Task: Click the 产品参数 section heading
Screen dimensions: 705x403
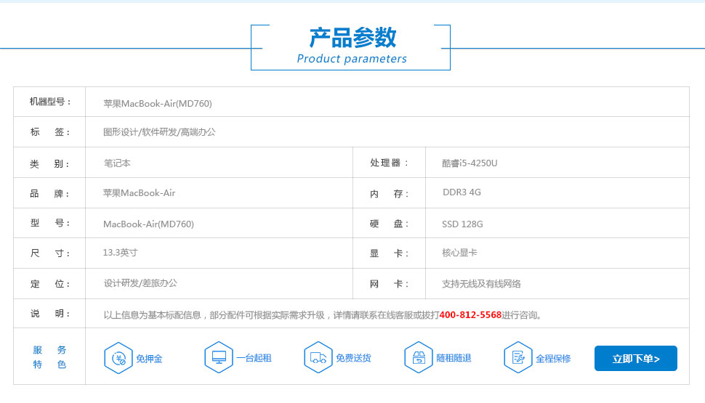Action: coord(352,38)
